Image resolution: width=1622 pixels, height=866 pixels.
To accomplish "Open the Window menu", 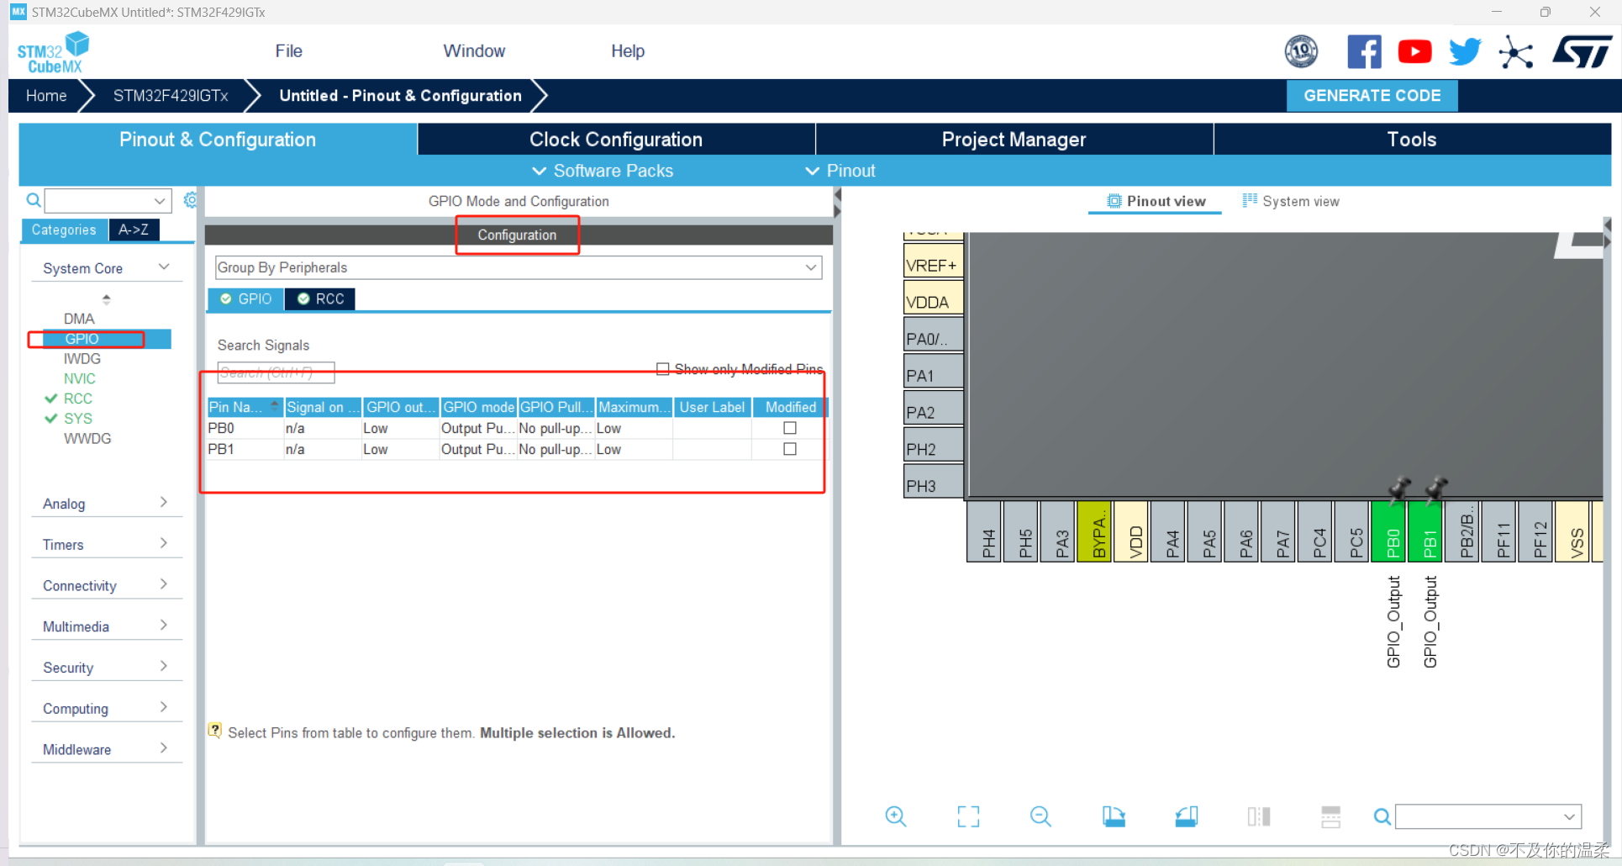I will (474, 51).
